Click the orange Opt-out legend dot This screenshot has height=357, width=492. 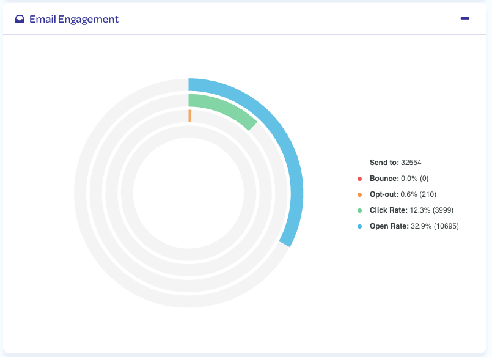tap(360, 194)
